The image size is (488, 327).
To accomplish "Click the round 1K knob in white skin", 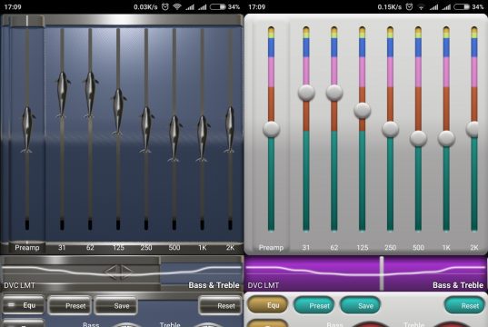I will 446,138.
